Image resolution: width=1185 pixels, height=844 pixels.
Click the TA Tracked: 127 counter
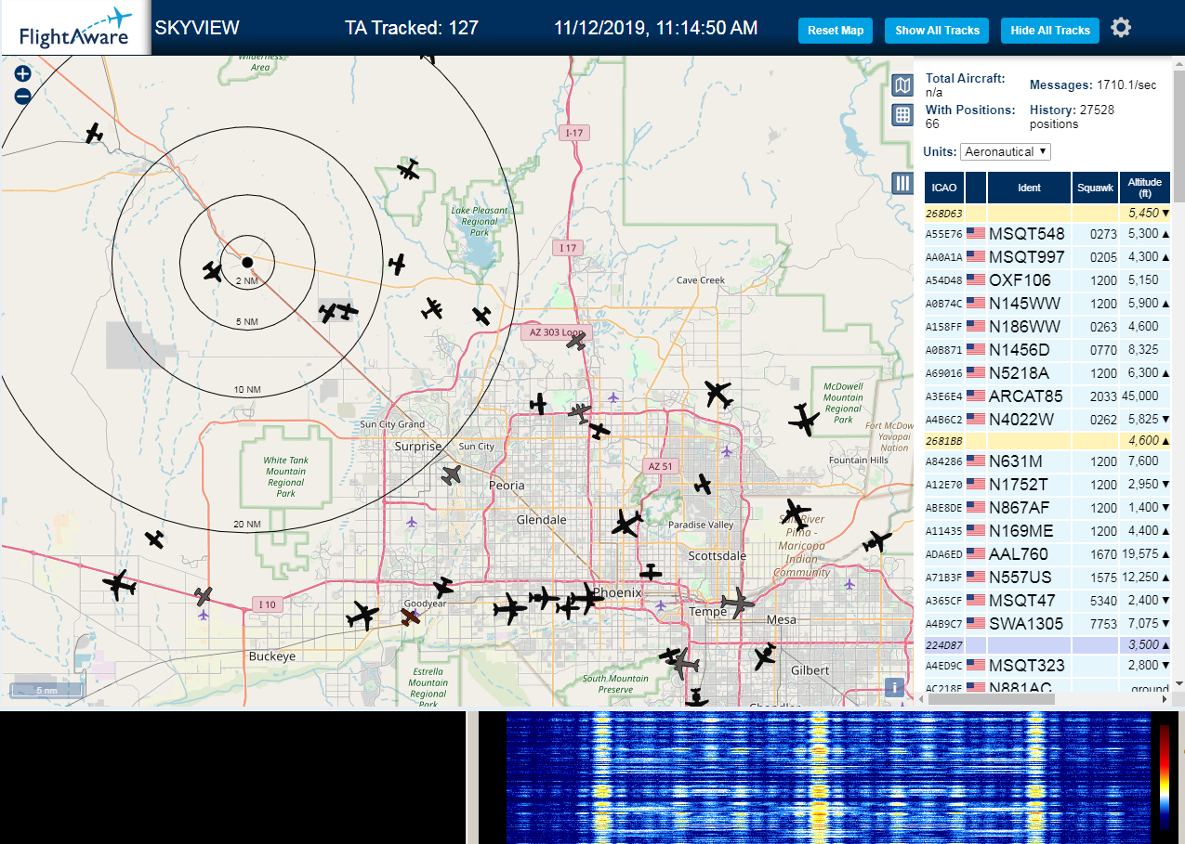click(x=412, y=28)
